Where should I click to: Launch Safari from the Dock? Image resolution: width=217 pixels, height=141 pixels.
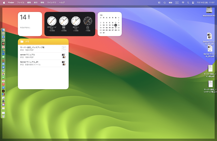3,37
